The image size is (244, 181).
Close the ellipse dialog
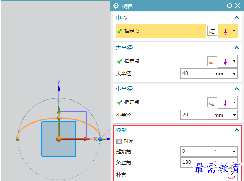click(x=237, y=6)
